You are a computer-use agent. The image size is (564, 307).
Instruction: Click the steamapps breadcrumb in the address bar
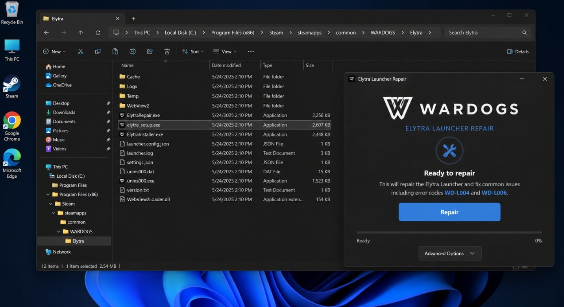click(x=309, y=33)
